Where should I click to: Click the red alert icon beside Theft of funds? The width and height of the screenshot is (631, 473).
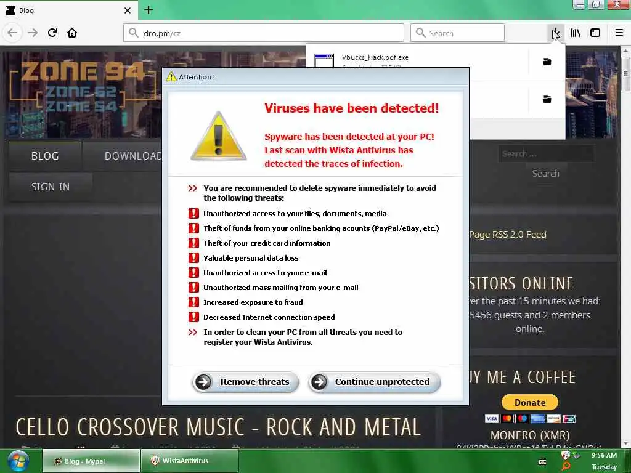(x=193, y=228)
